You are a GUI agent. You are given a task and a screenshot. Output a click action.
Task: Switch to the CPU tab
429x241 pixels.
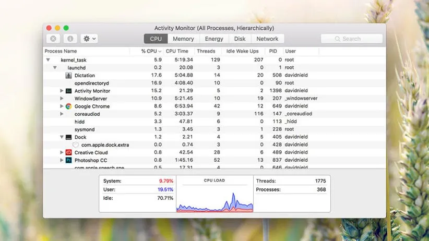click(x=156, y=39)
